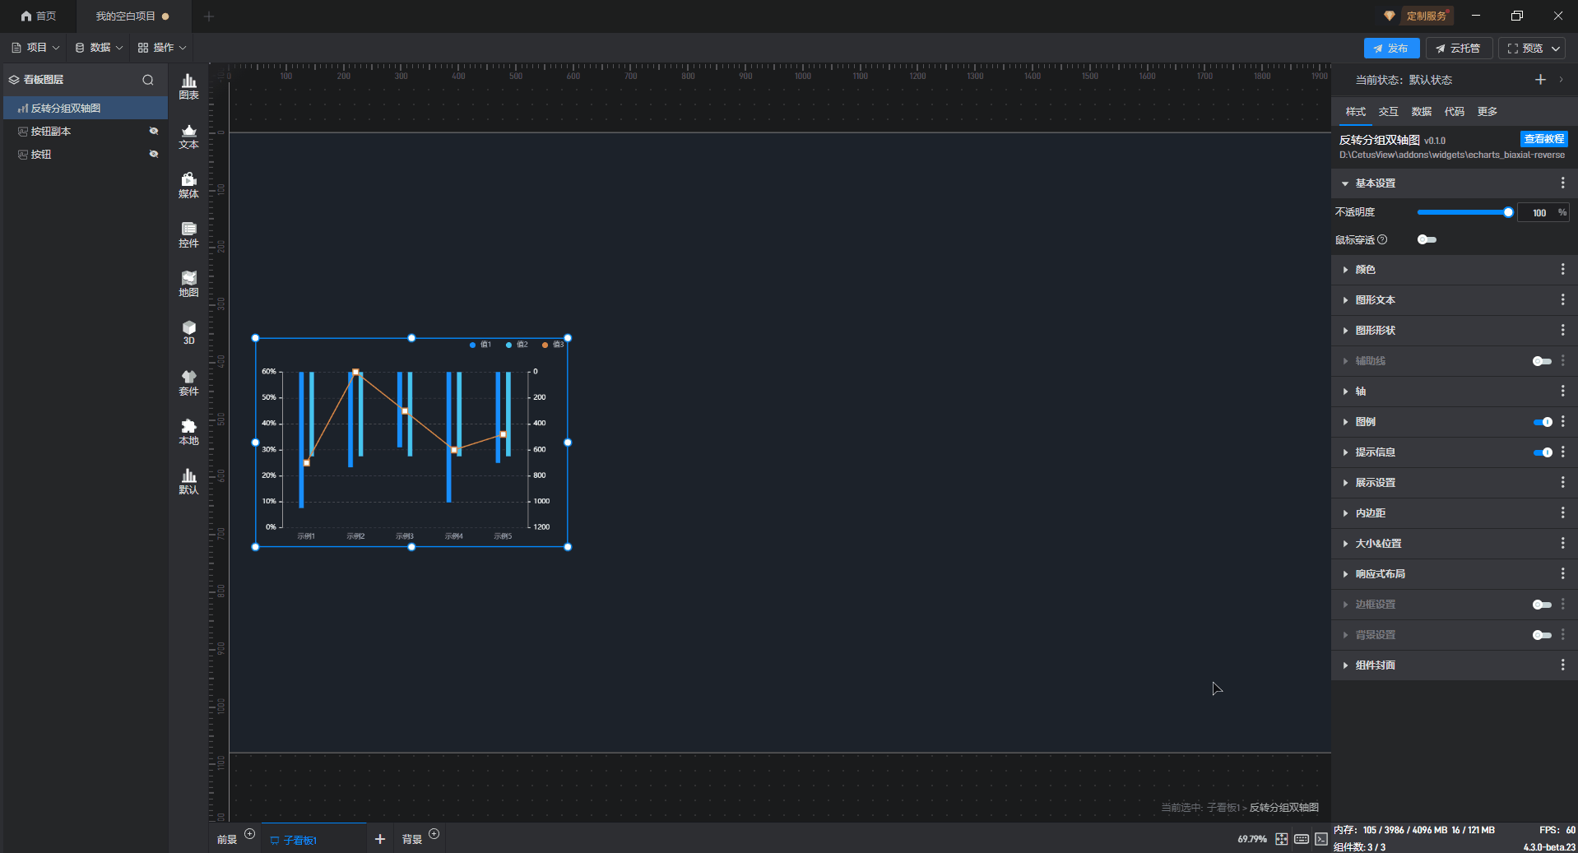Click the add-background plus icon next to 背景

434,834
